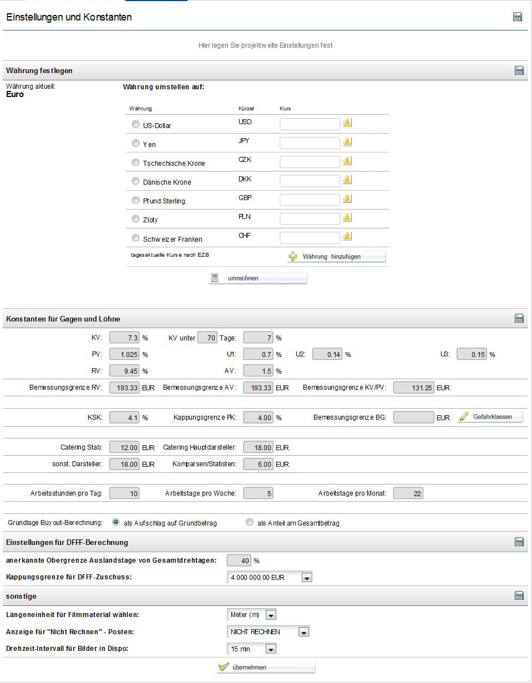Save the DFFF-Berechnung settings section

[519, 542]
